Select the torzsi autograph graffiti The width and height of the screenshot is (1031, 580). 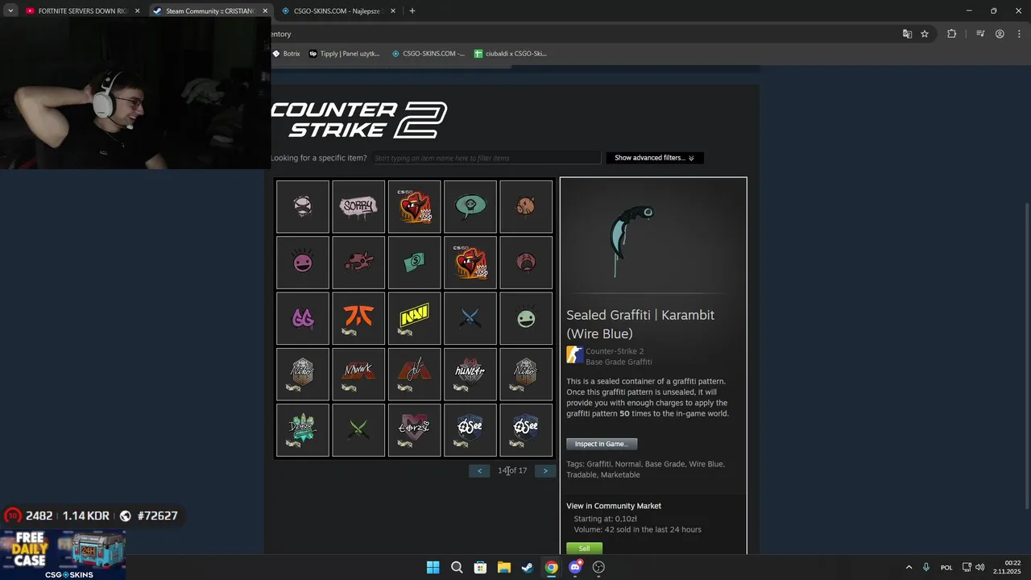tap(414, 429)
